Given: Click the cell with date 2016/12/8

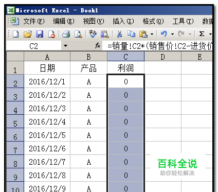Looking at the screenshot, I should 47,175.
